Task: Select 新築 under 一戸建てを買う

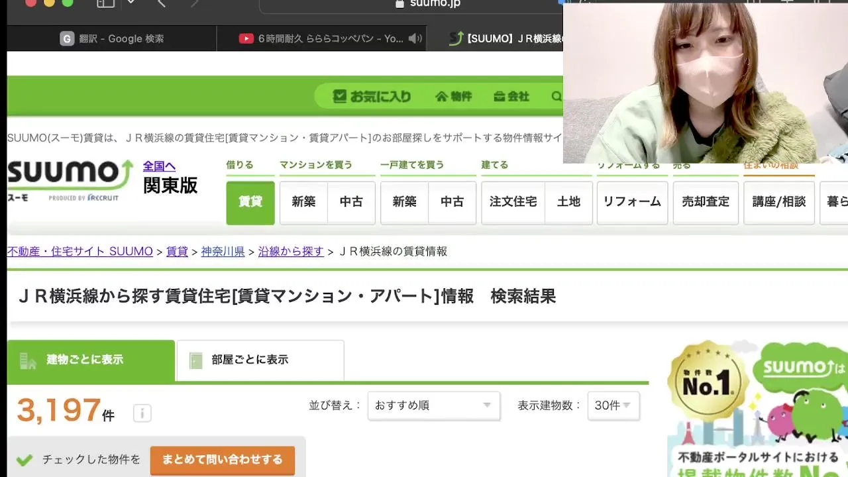Action: (x=404, y=202)
